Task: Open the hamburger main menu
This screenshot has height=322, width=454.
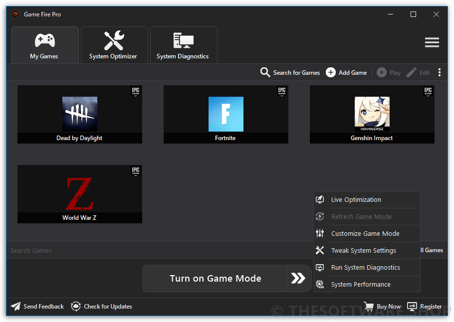Action: (432, 42)
